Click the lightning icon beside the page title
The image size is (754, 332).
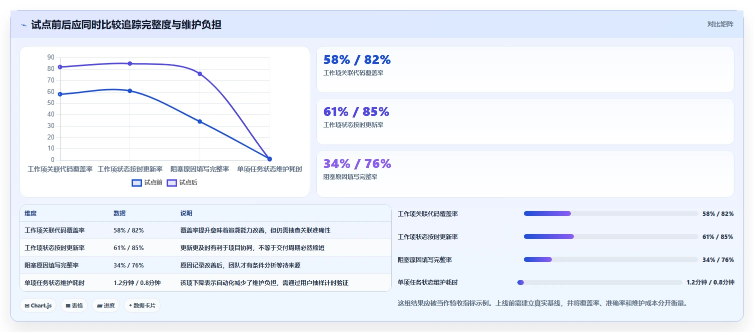tap(24, 25)
